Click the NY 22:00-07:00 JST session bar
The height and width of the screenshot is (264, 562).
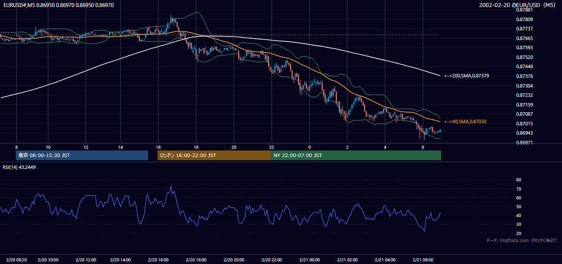(356, 155)
